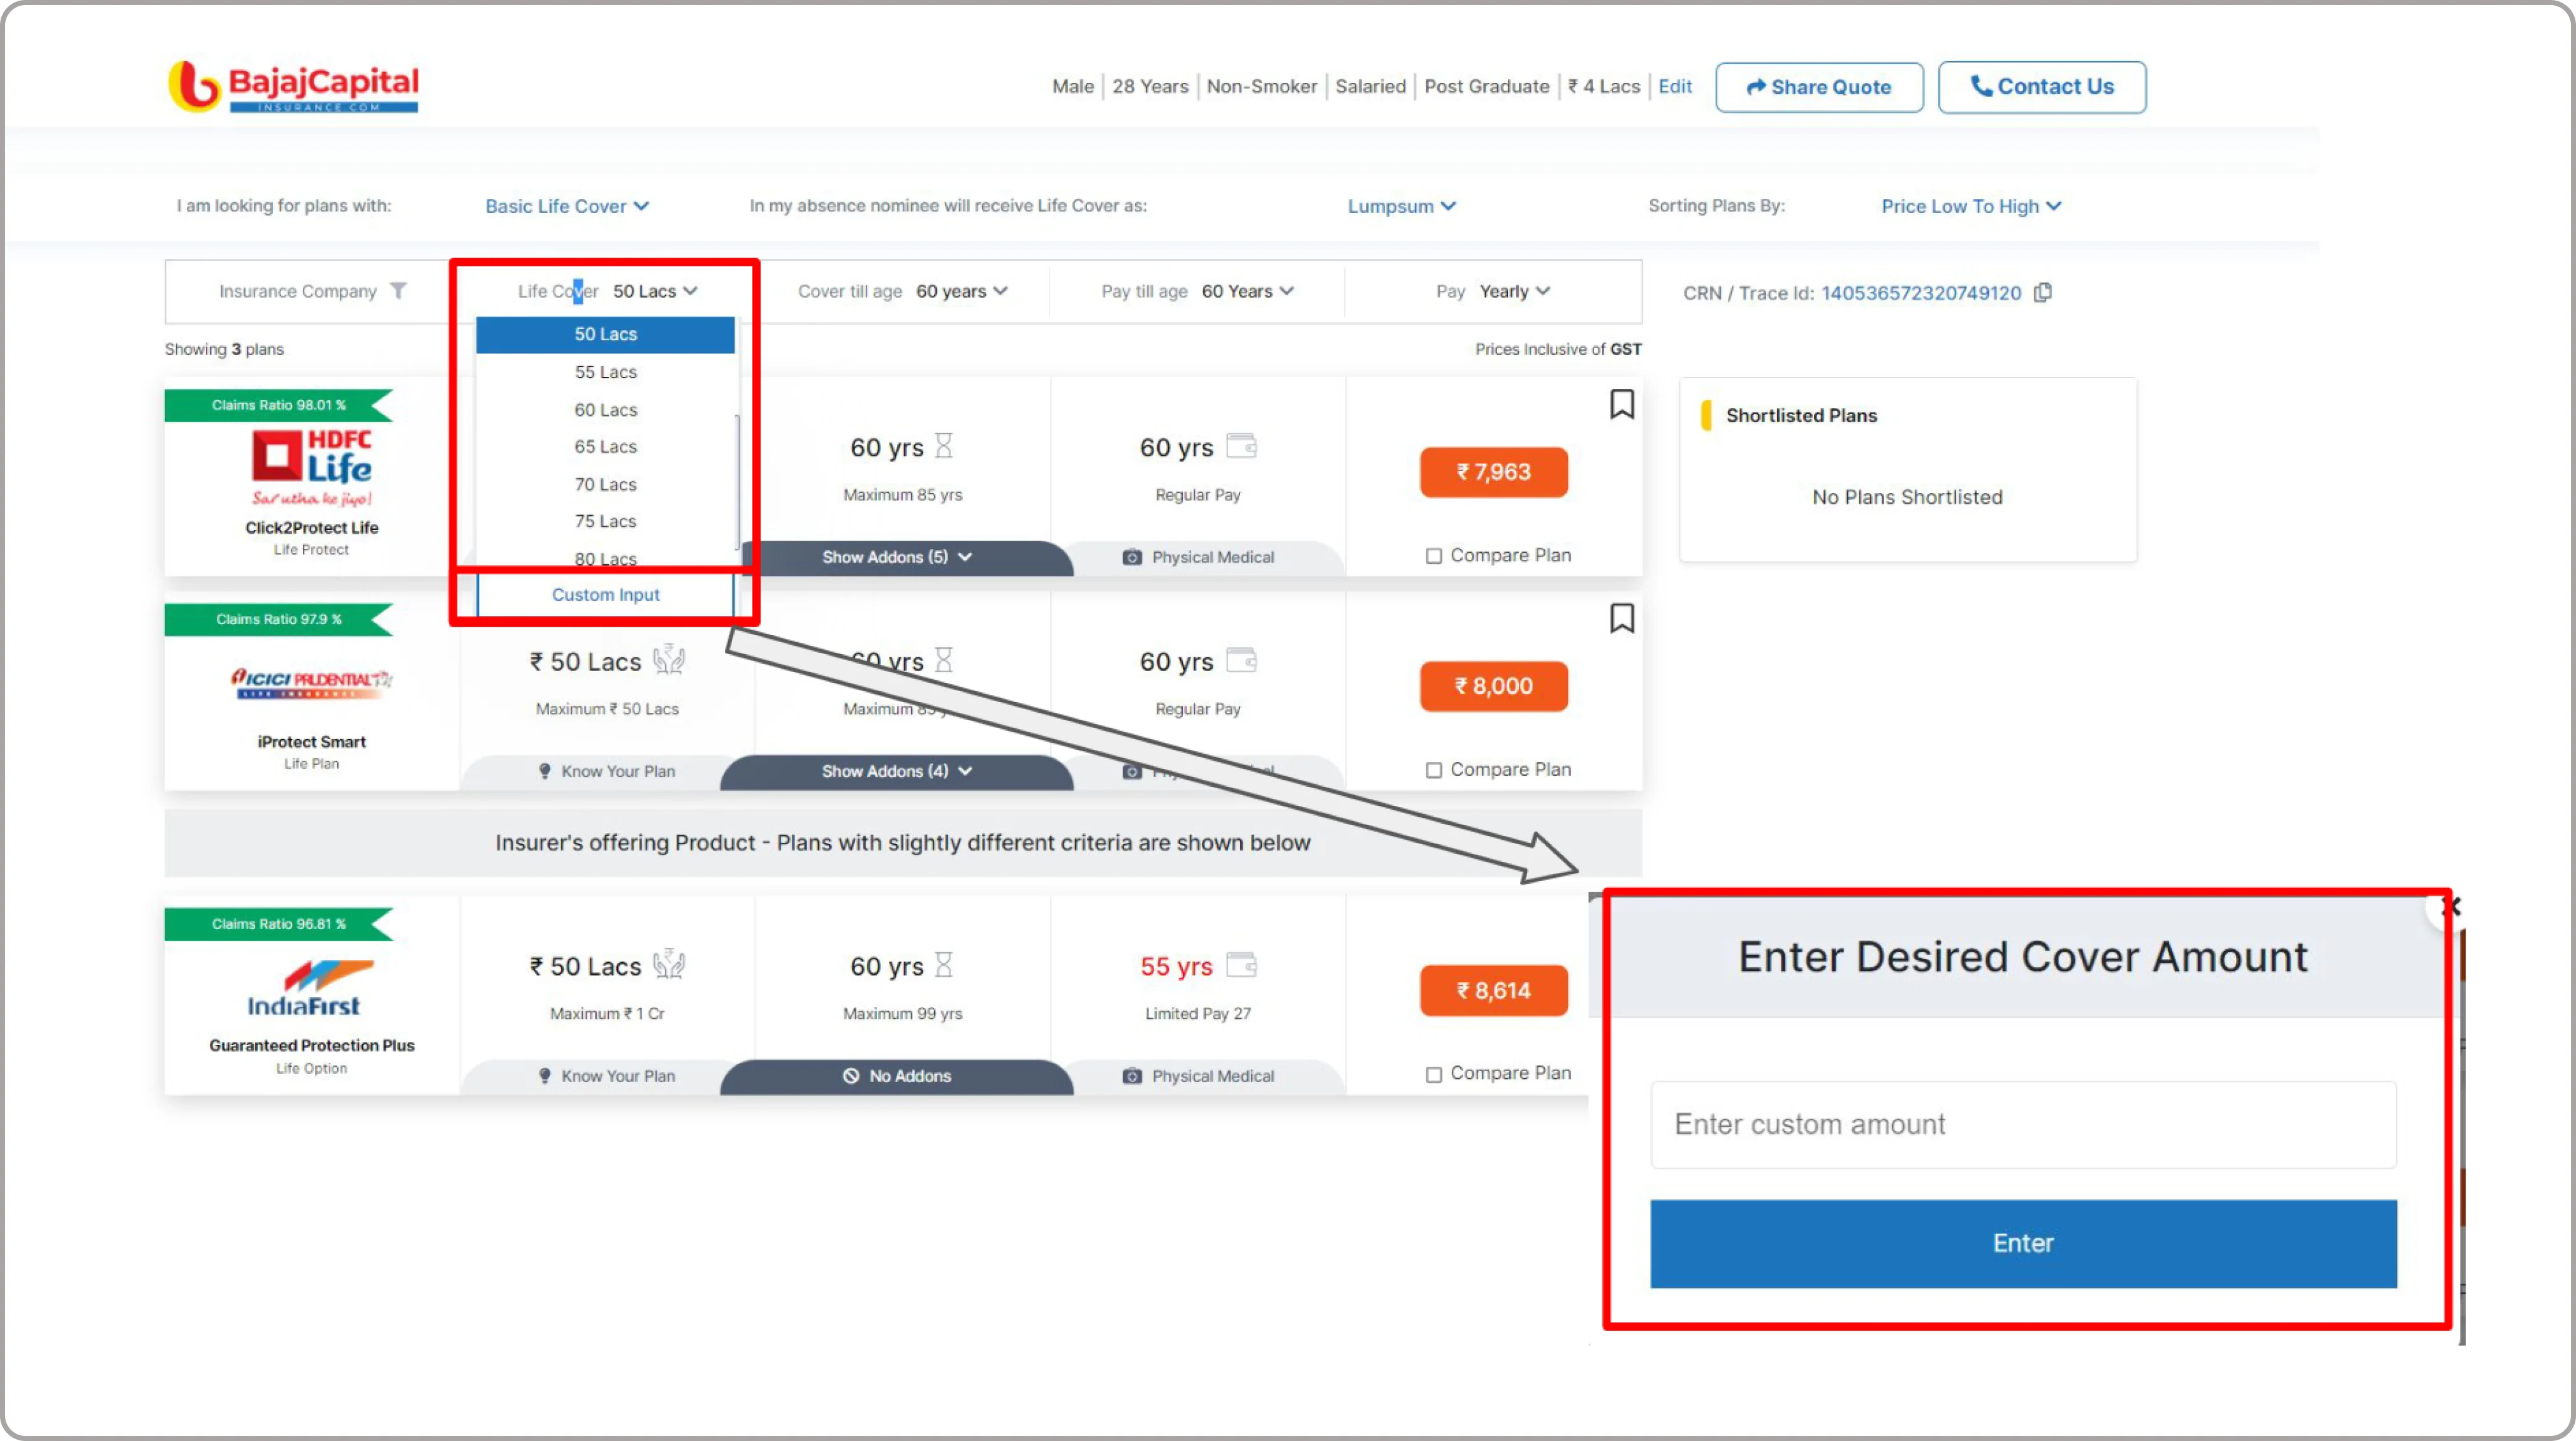Click the Life Cover list scrollbar
The image size is (2576, 1441).
pos(738,482)
